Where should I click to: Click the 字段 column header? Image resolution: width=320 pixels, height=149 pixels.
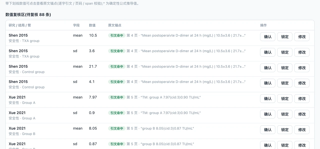coord(76,25)
